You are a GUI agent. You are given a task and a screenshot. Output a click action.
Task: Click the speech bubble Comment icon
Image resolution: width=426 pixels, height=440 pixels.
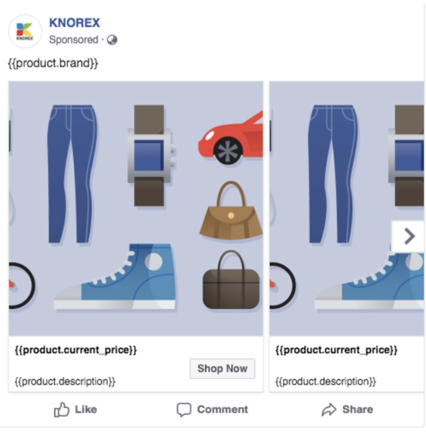click(x=184, y=410)
